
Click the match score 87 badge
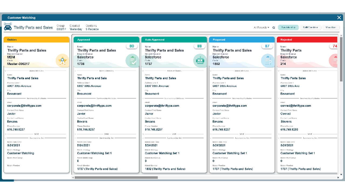click(x=267, y=46)
